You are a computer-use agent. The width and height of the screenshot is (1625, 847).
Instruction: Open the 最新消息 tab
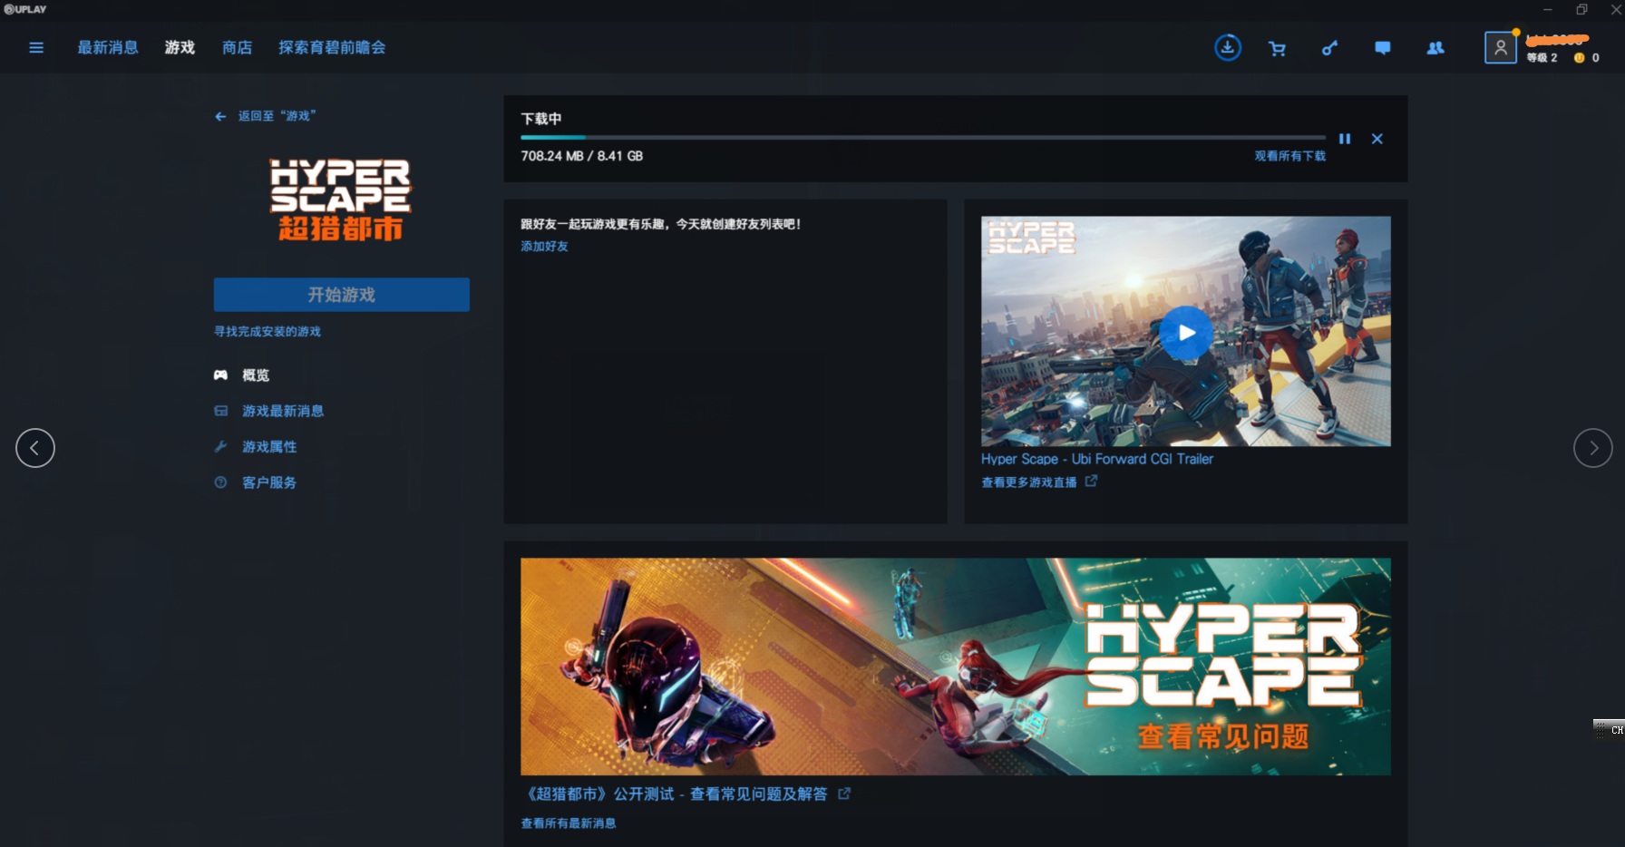108,48
